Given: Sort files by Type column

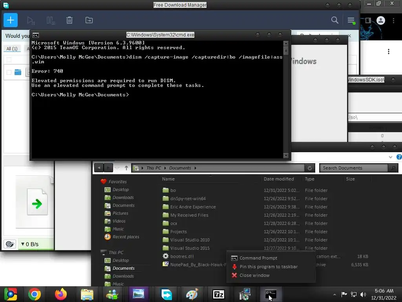Looking at the screenshot, I should click(309, 179).
